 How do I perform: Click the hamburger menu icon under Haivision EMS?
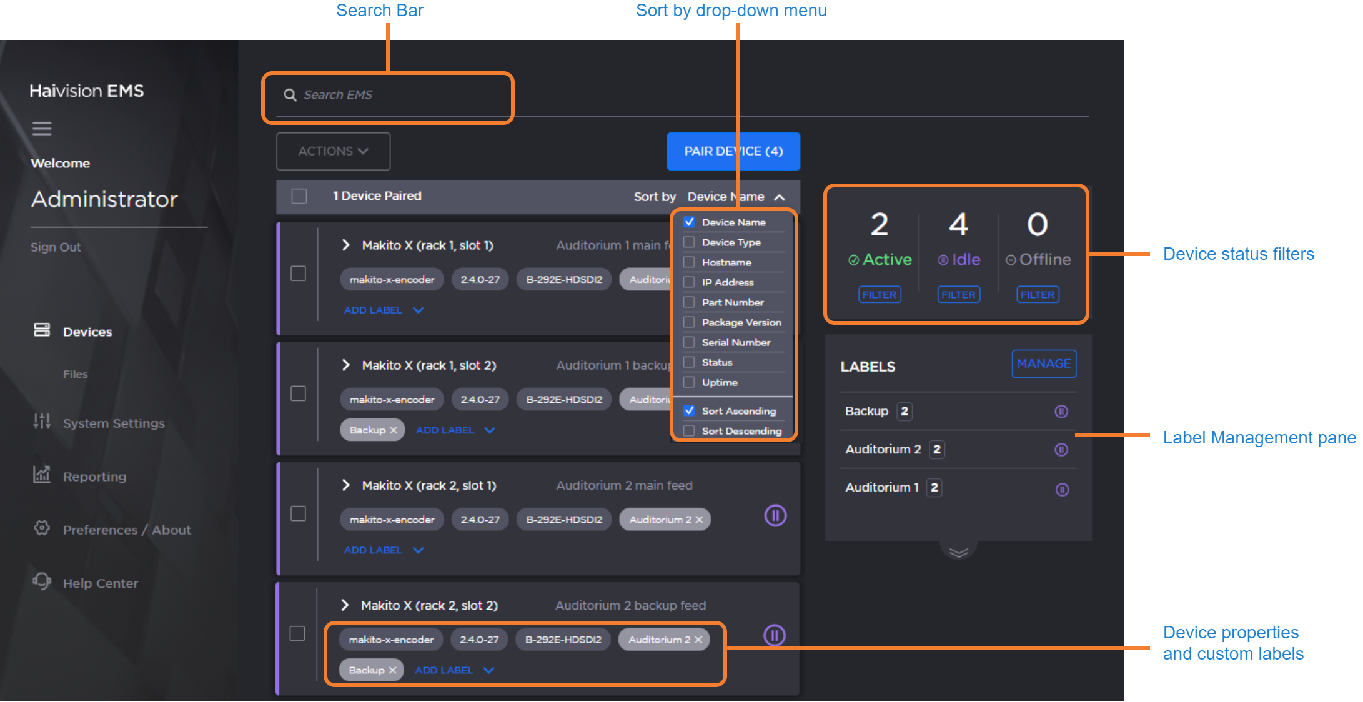pos(42,129)
